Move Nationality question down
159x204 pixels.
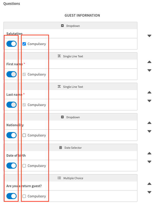pyautogui.click(x=150, y=131)
